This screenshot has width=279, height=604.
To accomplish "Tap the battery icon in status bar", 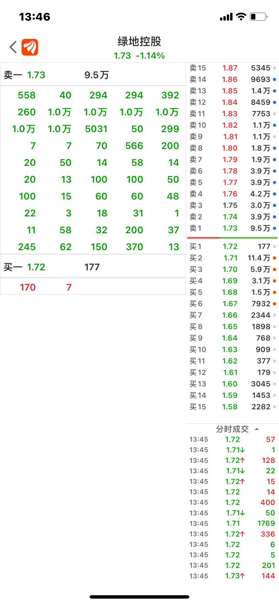I will coord(259,17).
